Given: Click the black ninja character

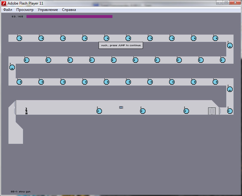Looking at the screenshot, I should [26, 111].
